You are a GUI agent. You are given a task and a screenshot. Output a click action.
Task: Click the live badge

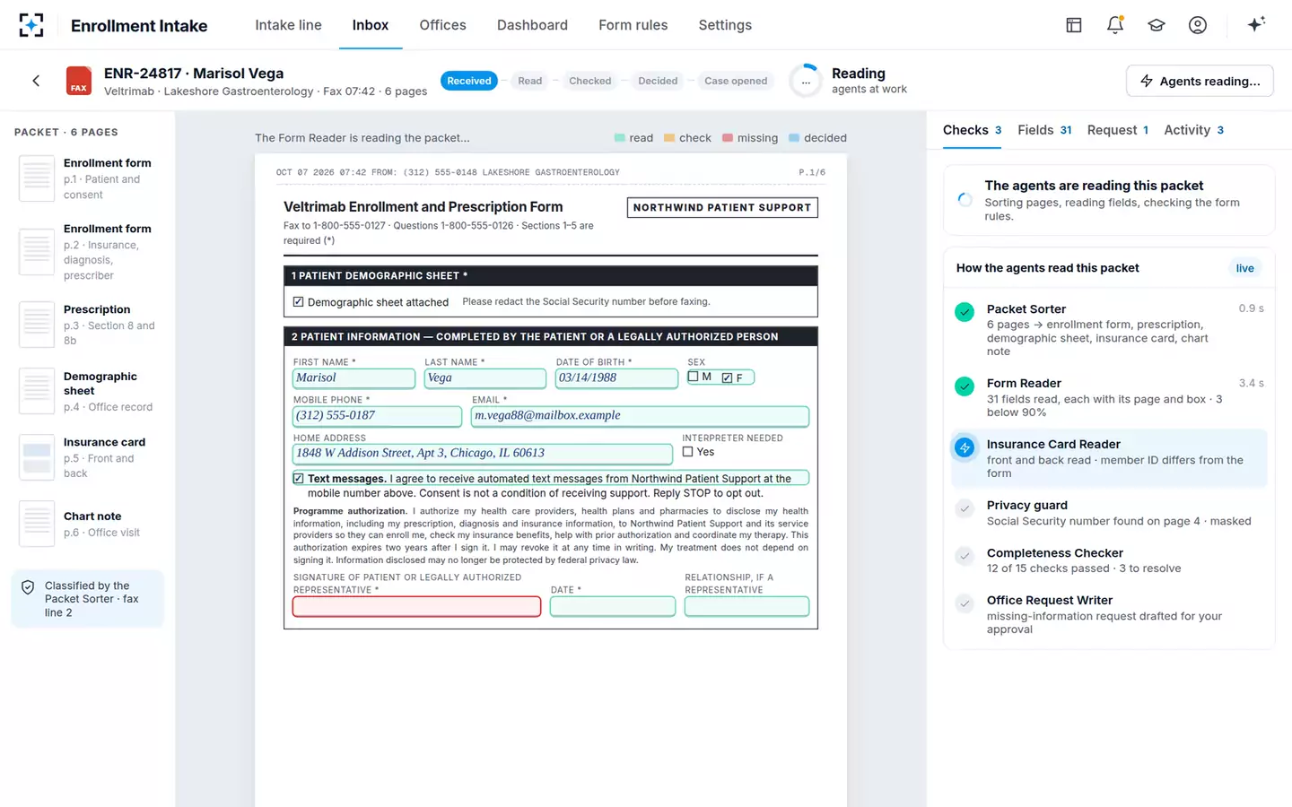pos(1244,268)
